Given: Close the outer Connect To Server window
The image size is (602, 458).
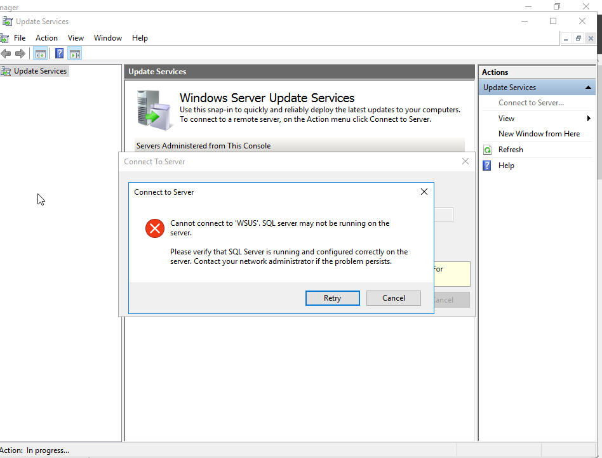Looking at the screenshot, I should tap(465, 162).
